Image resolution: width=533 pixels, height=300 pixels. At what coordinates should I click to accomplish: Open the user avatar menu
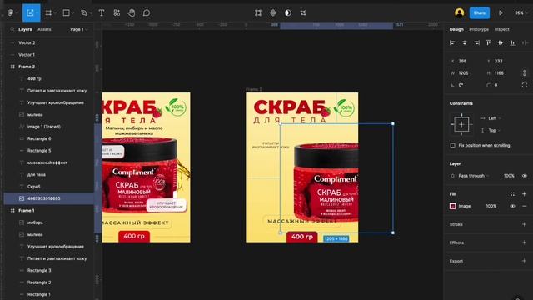[x=459, y=13]
